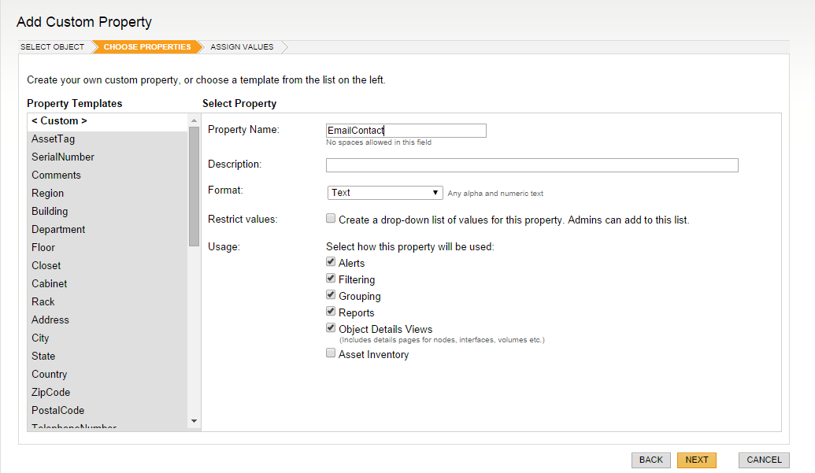The image size is (815, 473).
Task: Uncheck the Filtering option
Action: coord(331,278)
